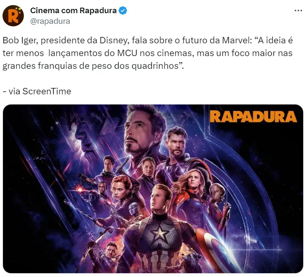Click the word MCU in the tweet
The width and height of the screenshot is (307, 277).
(x=127, y=53)
